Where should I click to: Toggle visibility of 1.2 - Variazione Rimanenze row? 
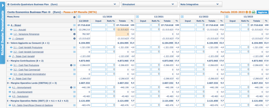(11, 34)
